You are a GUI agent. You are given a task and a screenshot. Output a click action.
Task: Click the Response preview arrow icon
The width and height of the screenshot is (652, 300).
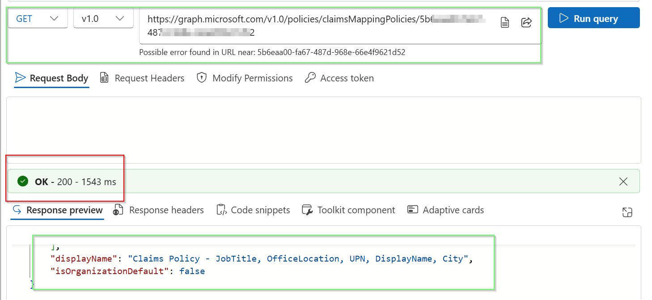[17, 209]
